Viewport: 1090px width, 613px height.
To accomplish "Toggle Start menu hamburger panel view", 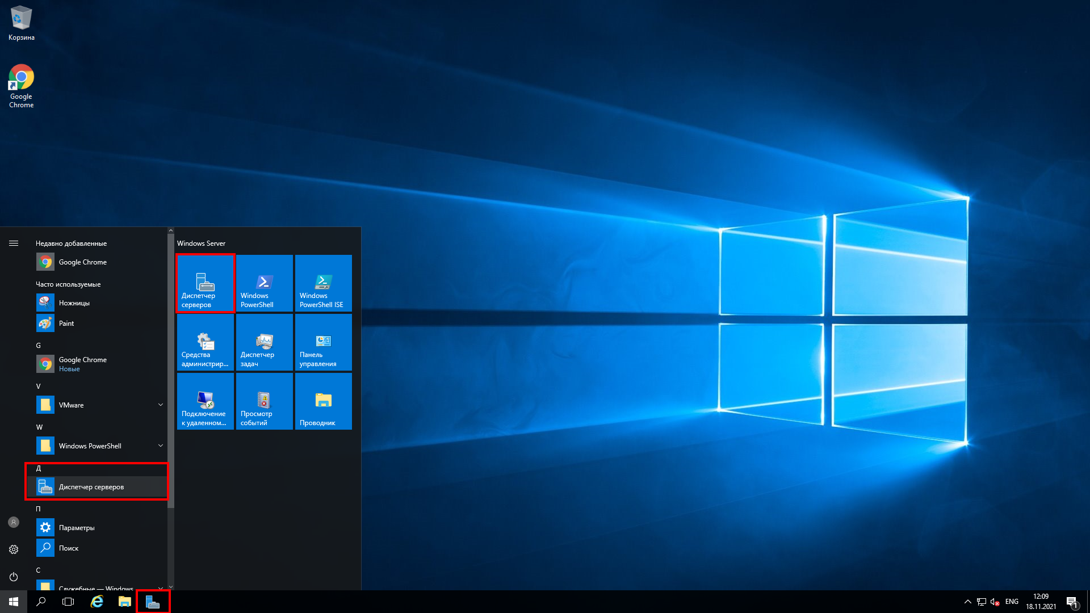I will click(12, 243).
